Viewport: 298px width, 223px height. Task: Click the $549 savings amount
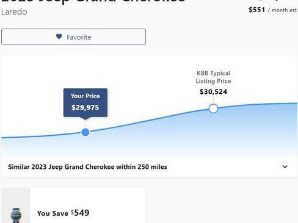[x=80, y=213]
